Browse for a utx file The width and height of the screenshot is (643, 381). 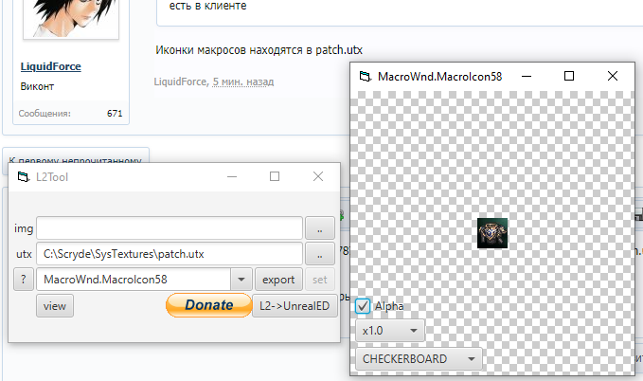320,254
